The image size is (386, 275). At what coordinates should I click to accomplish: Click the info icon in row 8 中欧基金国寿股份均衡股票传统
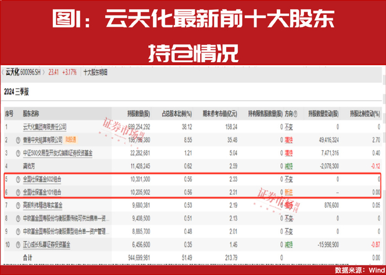pos(18,219)
